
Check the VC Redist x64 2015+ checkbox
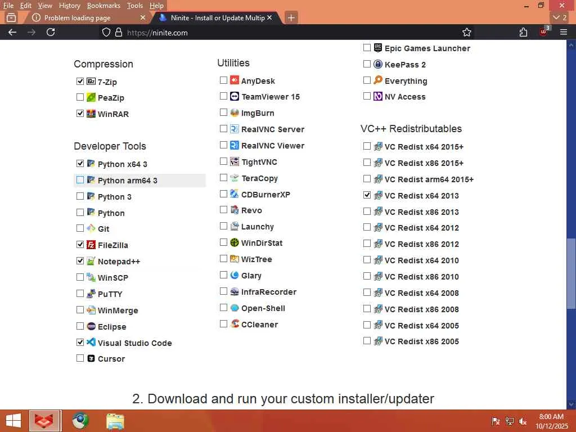367,146
